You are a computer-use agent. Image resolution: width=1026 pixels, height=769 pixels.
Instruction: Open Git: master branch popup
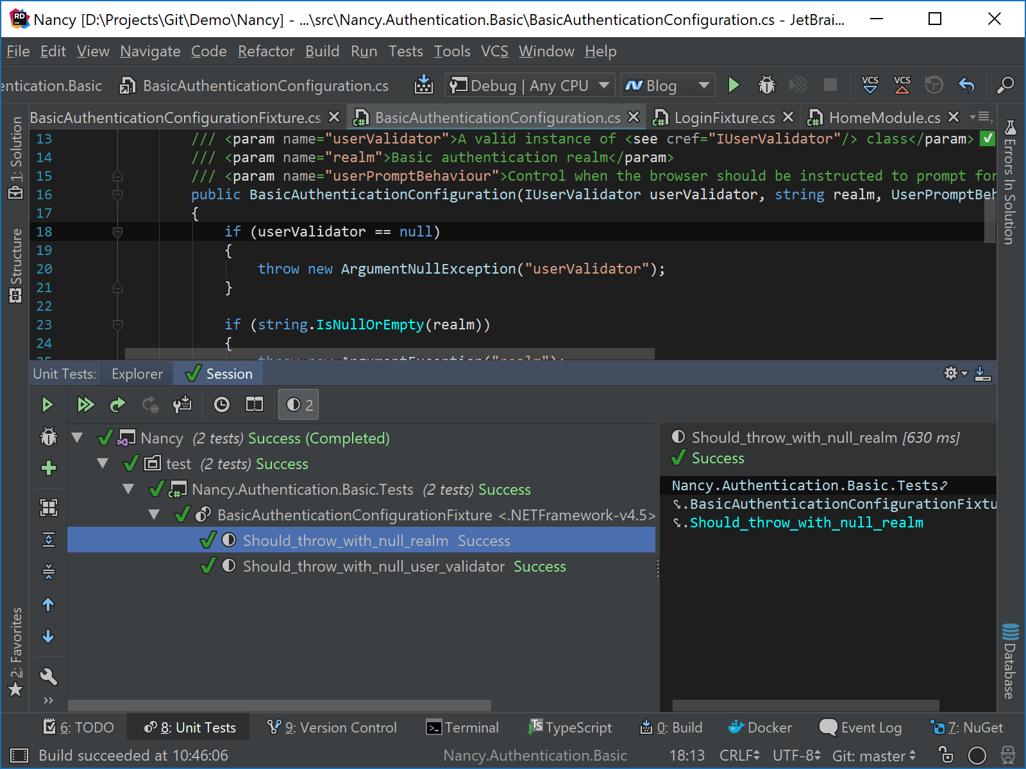(874, 756)
